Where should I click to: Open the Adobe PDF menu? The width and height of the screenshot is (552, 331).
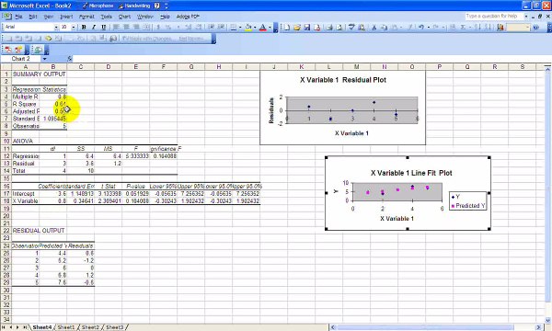tap(188, 17)
